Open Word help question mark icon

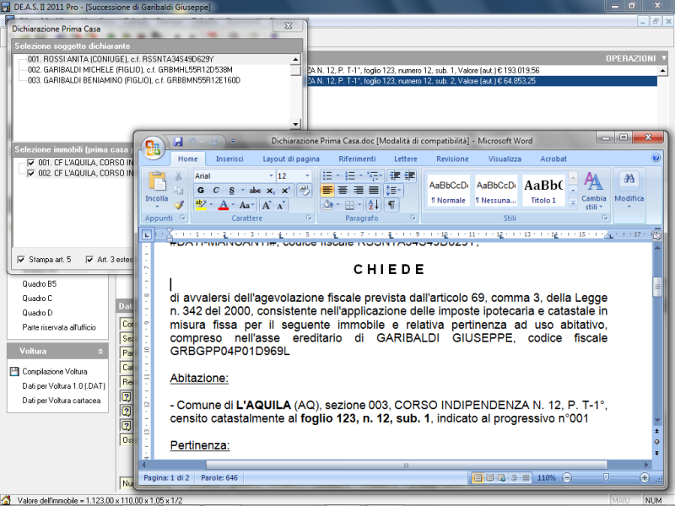[656, 158]
